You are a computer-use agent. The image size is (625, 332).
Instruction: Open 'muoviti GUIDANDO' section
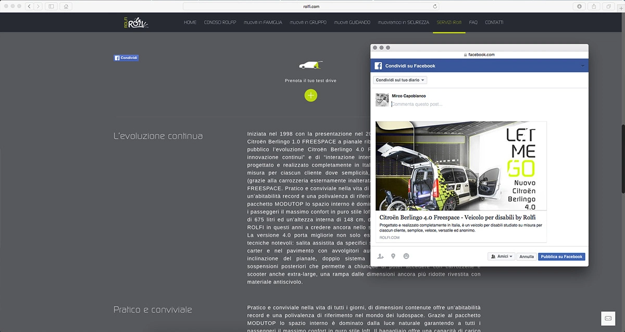pyautogui.click(x=353, y=22)
